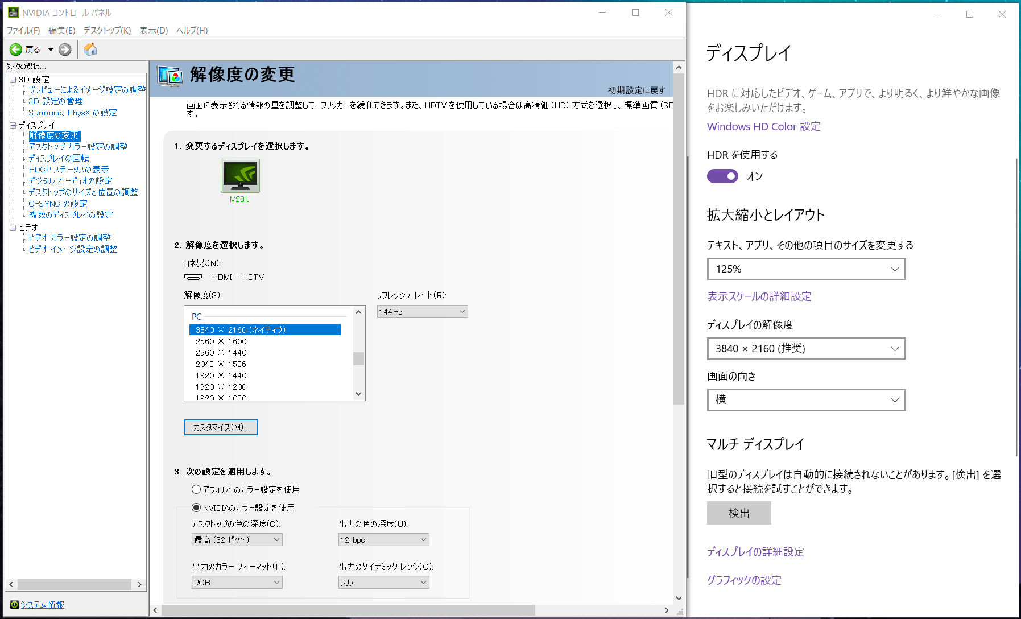Select the M28U monitor icon
The height and width of the screenshot is (619, 1021).
pyautogui.click(x=240, y=176)
